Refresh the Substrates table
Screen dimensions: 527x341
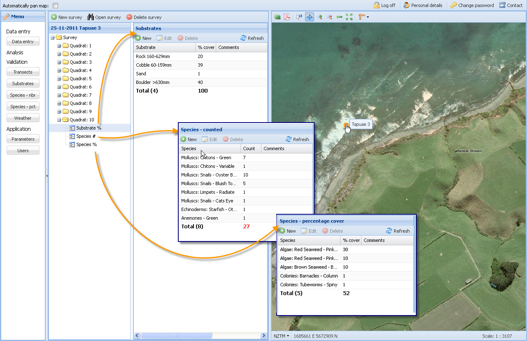pyautogui.click(x=252, y=38)
